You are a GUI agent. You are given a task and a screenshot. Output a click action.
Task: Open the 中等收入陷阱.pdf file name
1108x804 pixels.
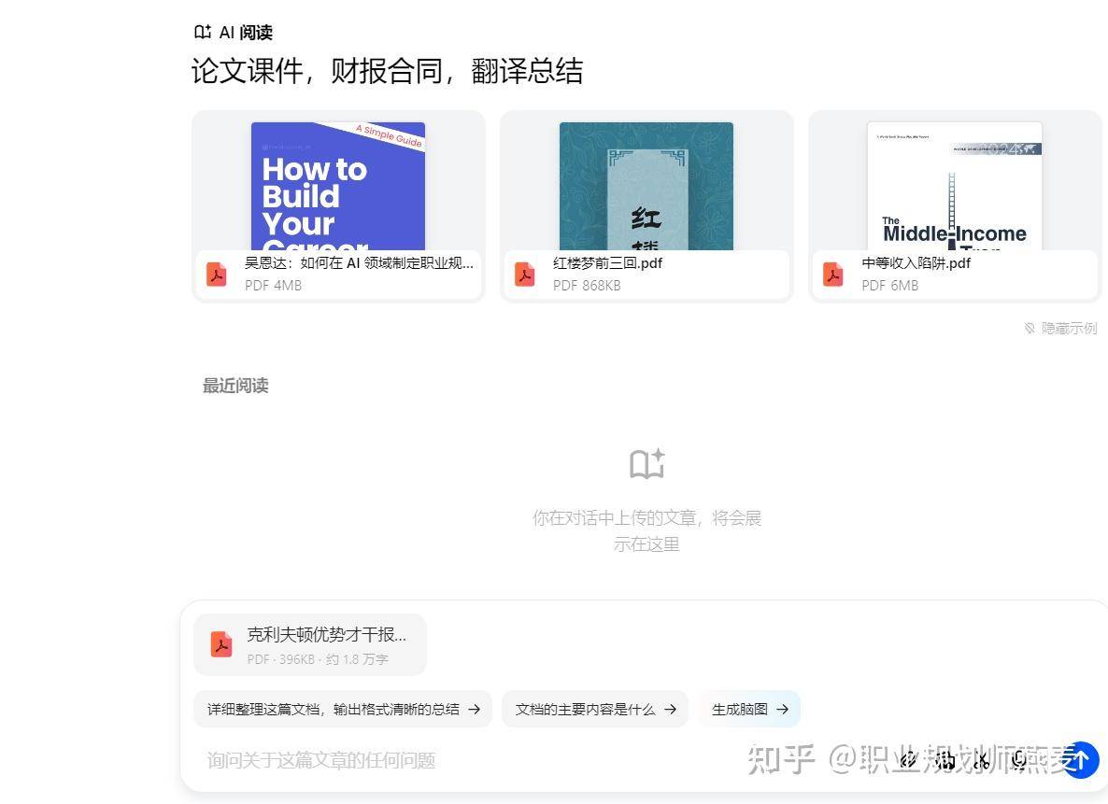tap(916, 263)
